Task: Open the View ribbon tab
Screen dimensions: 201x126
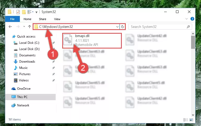Action: (x=57, y=19)
